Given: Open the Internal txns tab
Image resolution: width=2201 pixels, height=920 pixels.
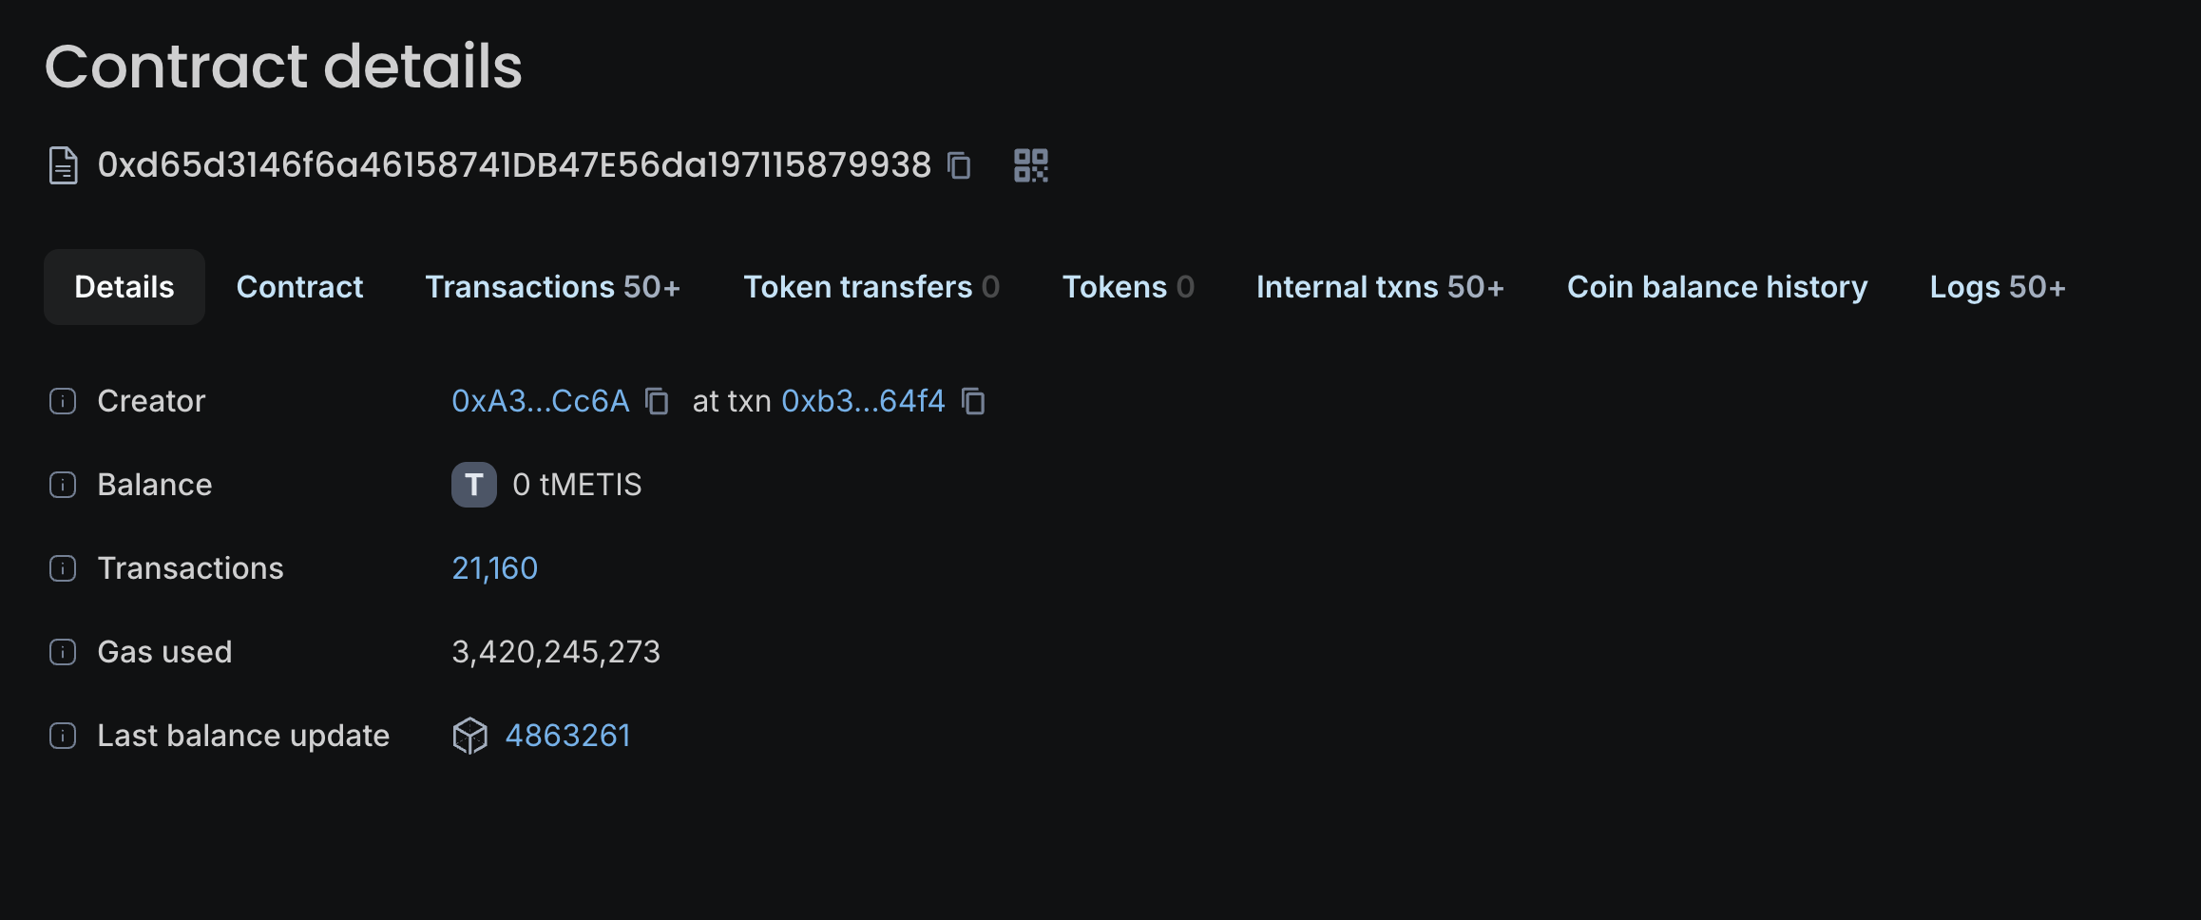Looking at the screenshot, I should coord(1380,287).
